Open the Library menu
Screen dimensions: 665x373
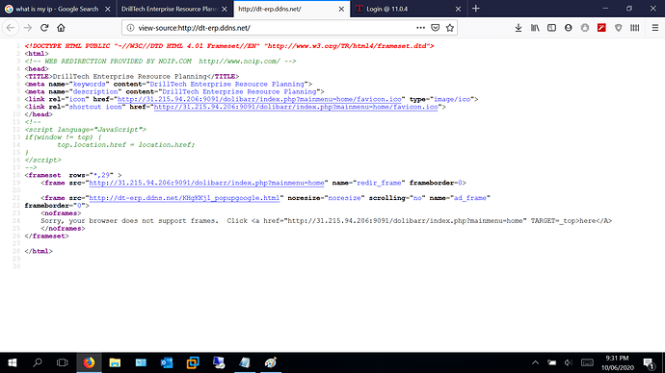(x=535, y=28)
